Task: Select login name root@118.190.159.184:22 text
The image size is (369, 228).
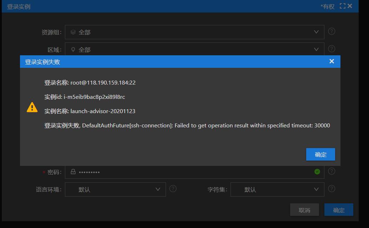Action: coord(103,82)
